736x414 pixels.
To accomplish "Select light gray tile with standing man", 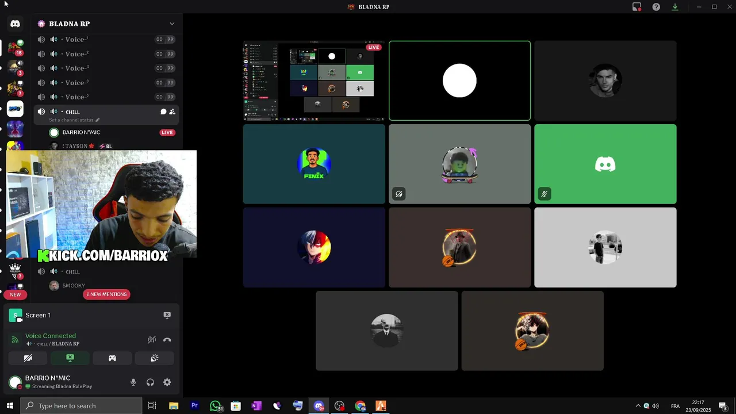I will tap(605, 247).
